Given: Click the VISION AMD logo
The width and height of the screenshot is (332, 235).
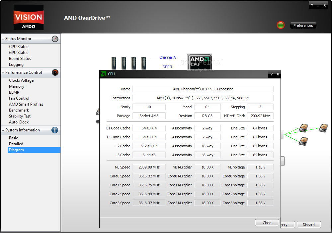Looking at the screenshot, I should pos(29,17).
